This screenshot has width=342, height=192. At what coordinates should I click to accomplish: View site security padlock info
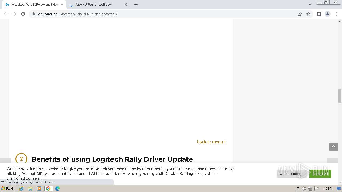pos(34,14)
